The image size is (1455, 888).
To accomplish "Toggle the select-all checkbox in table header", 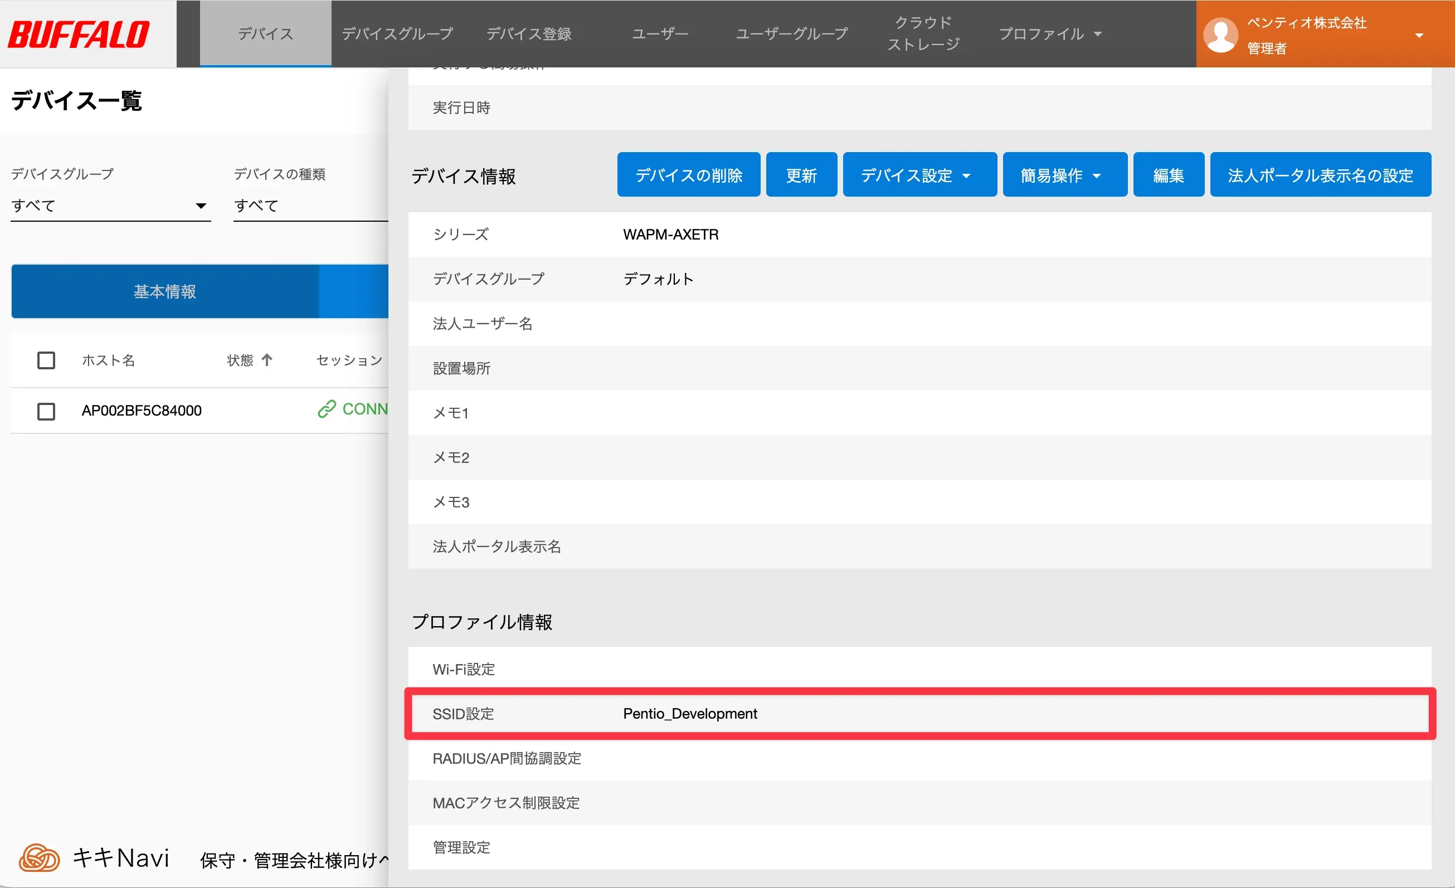I will coord(46,360).
